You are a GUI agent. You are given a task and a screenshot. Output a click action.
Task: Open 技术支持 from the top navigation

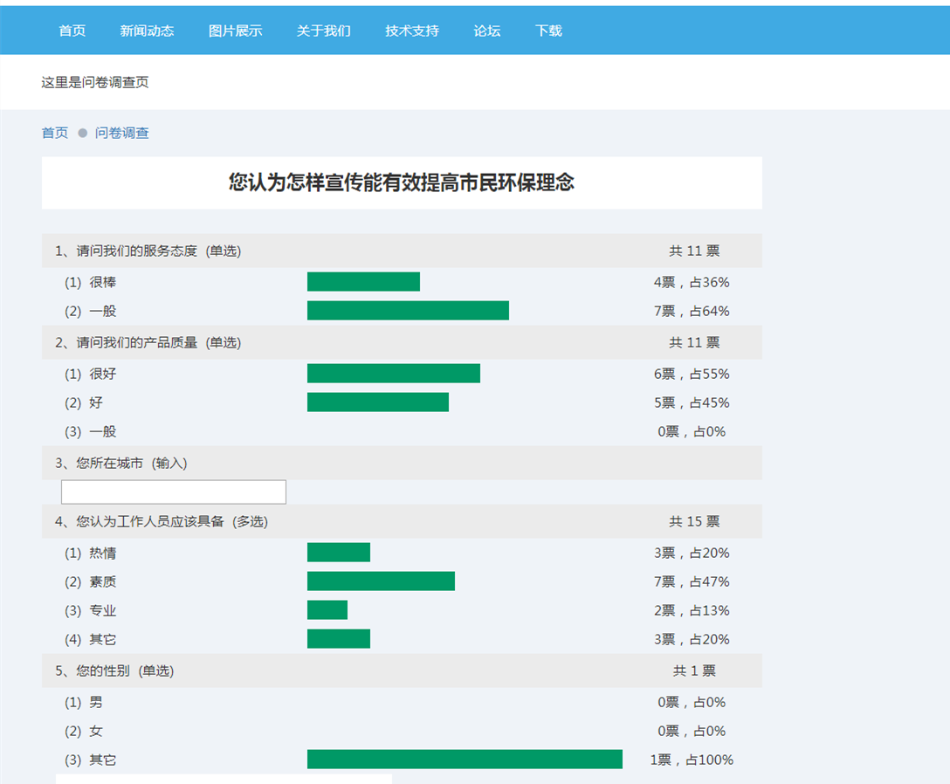[412, 31]
